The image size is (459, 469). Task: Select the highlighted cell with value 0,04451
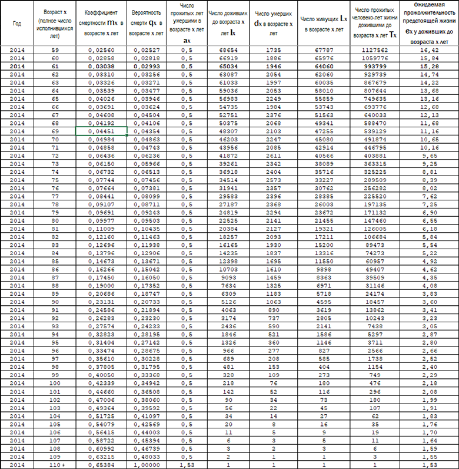[101, 131]
